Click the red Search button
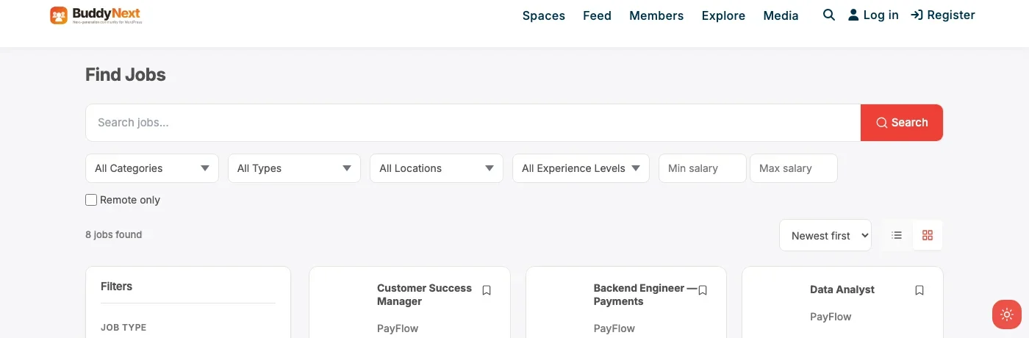 (x=902, y=123)
